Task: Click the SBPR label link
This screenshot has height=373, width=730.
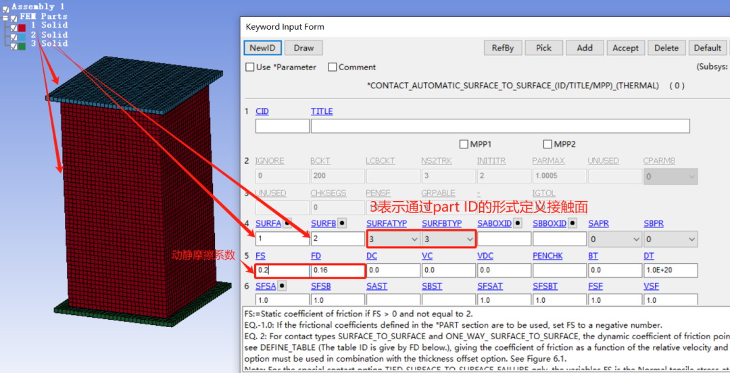Action: click(x=654, y=223)
